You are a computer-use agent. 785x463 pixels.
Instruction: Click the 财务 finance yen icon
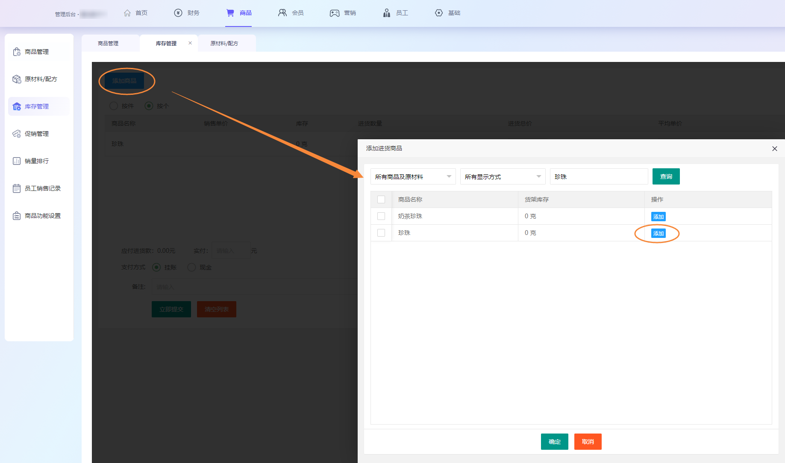pyautogui.click(x=178, y=13)
